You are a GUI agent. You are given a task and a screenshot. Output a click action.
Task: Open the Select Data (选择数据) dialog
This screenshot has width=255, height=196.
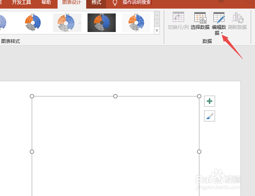(x=200, y=21)
